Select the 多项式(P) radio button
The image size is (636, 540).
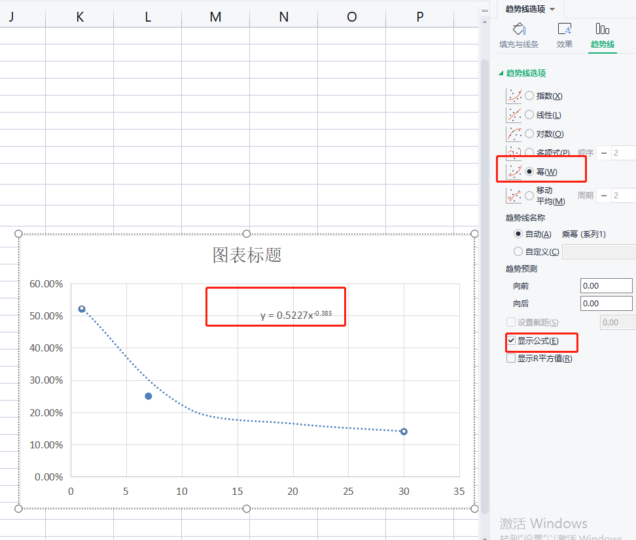pyautogui.click(x=529, y=153)
